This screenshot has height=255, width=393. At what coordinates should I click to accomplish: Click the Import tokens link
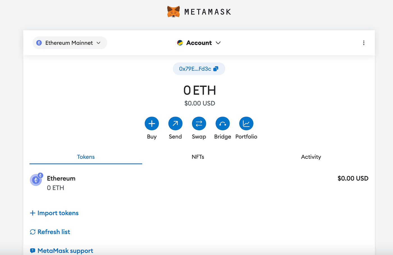coord(54,213)
